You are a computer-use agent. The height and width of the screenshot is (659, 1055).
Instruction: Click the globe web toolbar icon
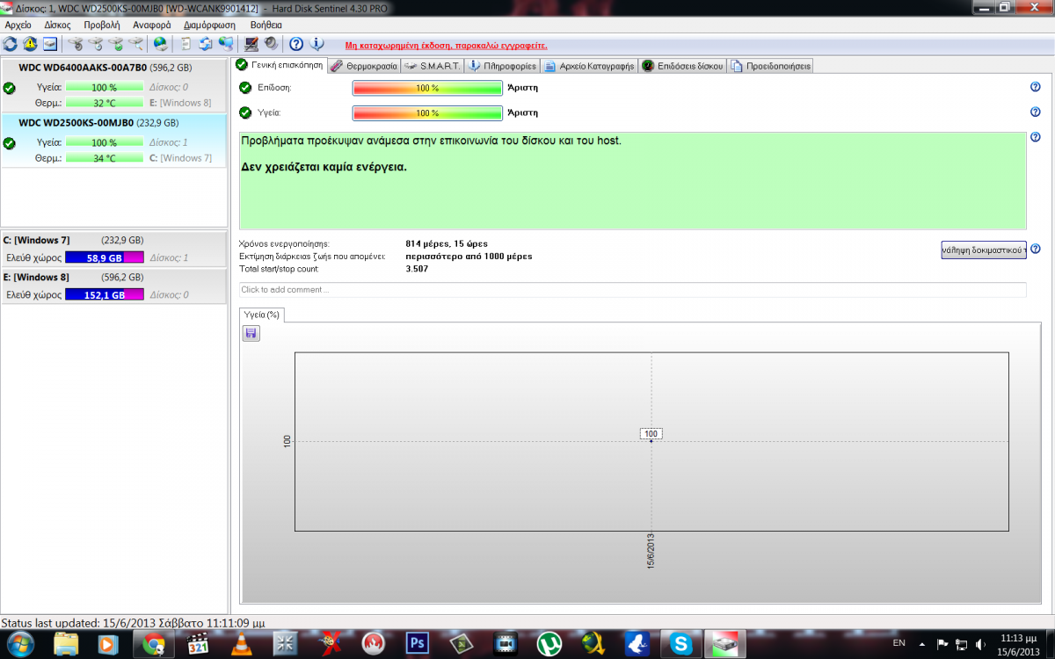(162, 43)
